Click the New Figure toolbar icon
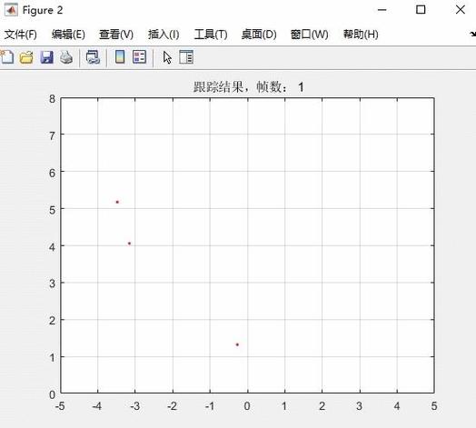Screen dimensions: 476x428 [x=7, y=57]
